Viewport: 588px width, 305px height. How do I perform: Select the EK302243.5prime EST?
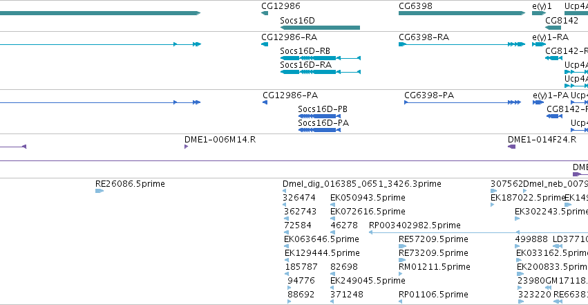518,219
